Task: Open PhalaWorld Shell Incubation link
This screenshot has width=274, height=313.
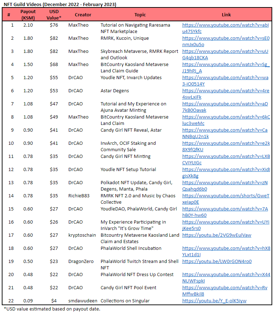Action: click(226, 252)
